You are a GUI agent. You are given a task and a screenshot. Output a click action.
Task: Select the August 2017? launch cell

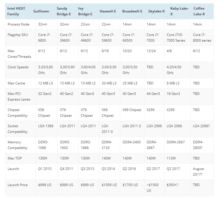click(x=199, y=172)
